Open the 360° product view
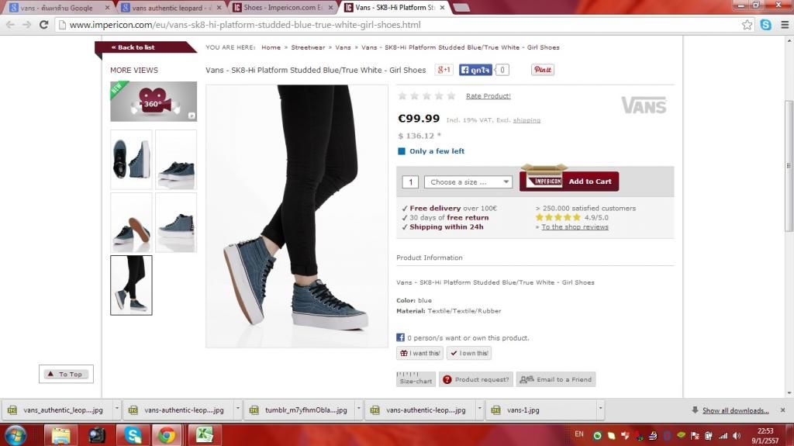This screenshot has width=794, height=446. [154, 102]
